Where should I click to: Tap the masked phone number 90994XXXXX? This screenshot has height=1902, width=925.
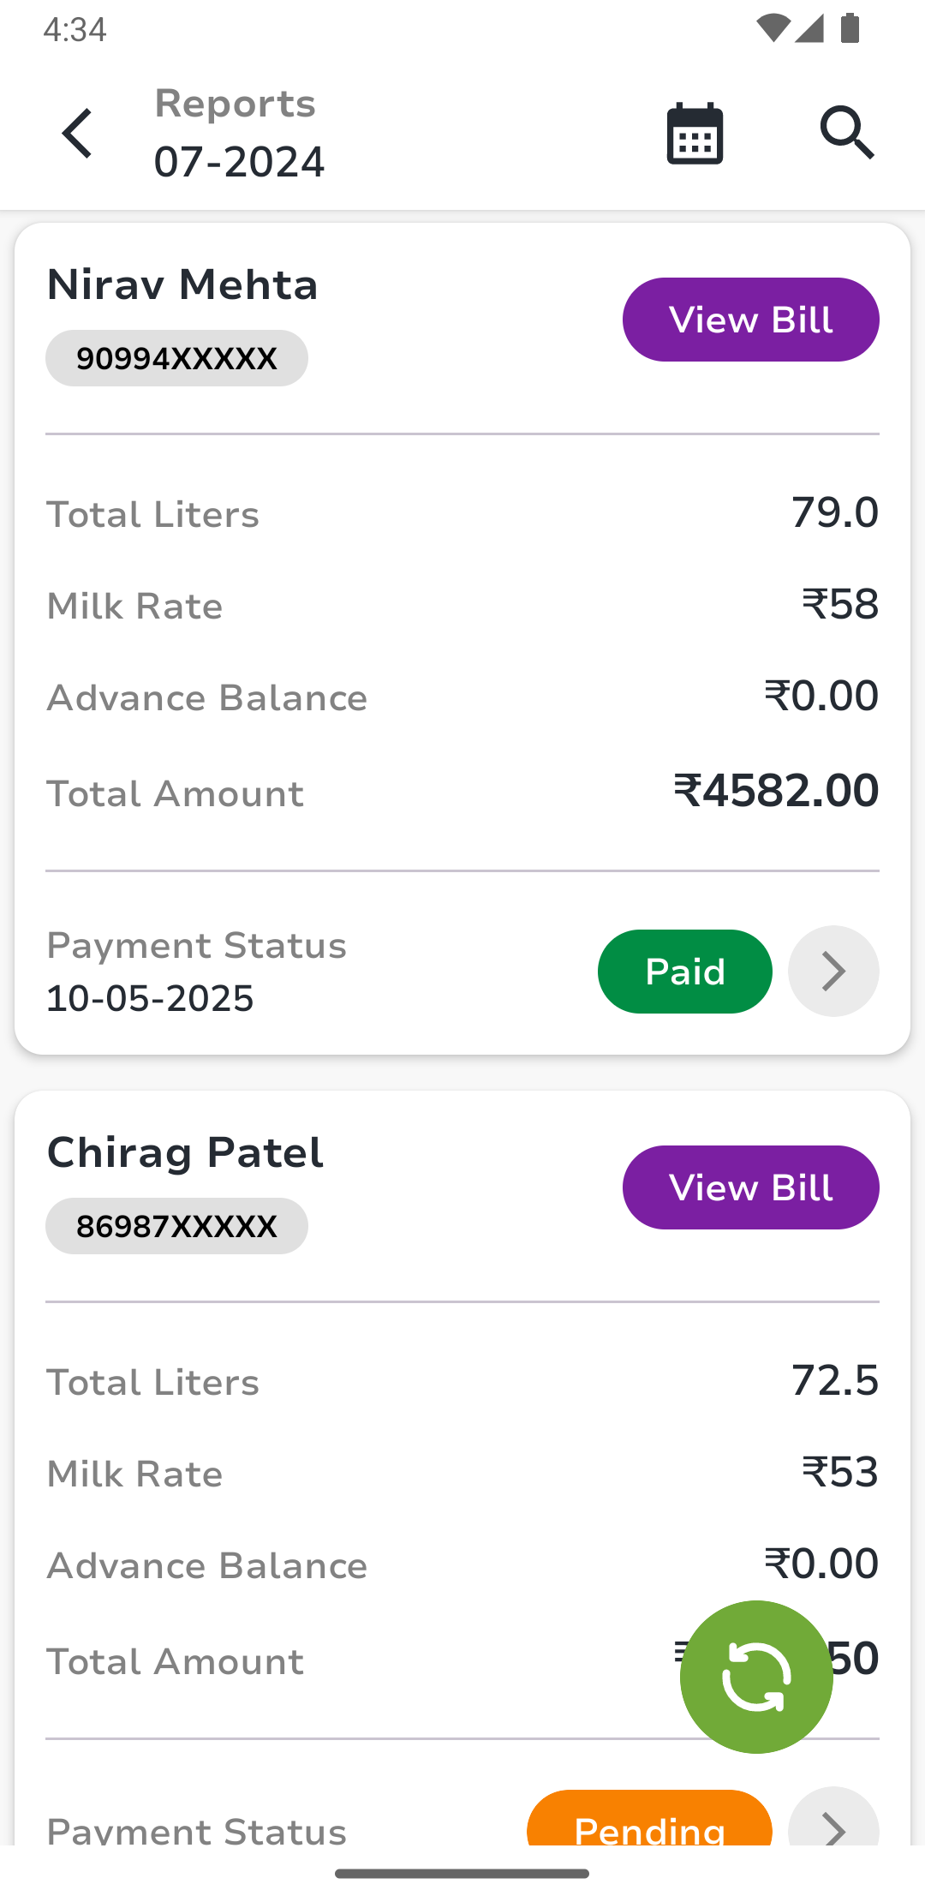tap(176, 357)
